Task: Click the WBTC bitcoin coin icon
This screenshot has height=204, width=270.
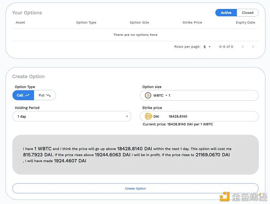Action: [148, 95]
